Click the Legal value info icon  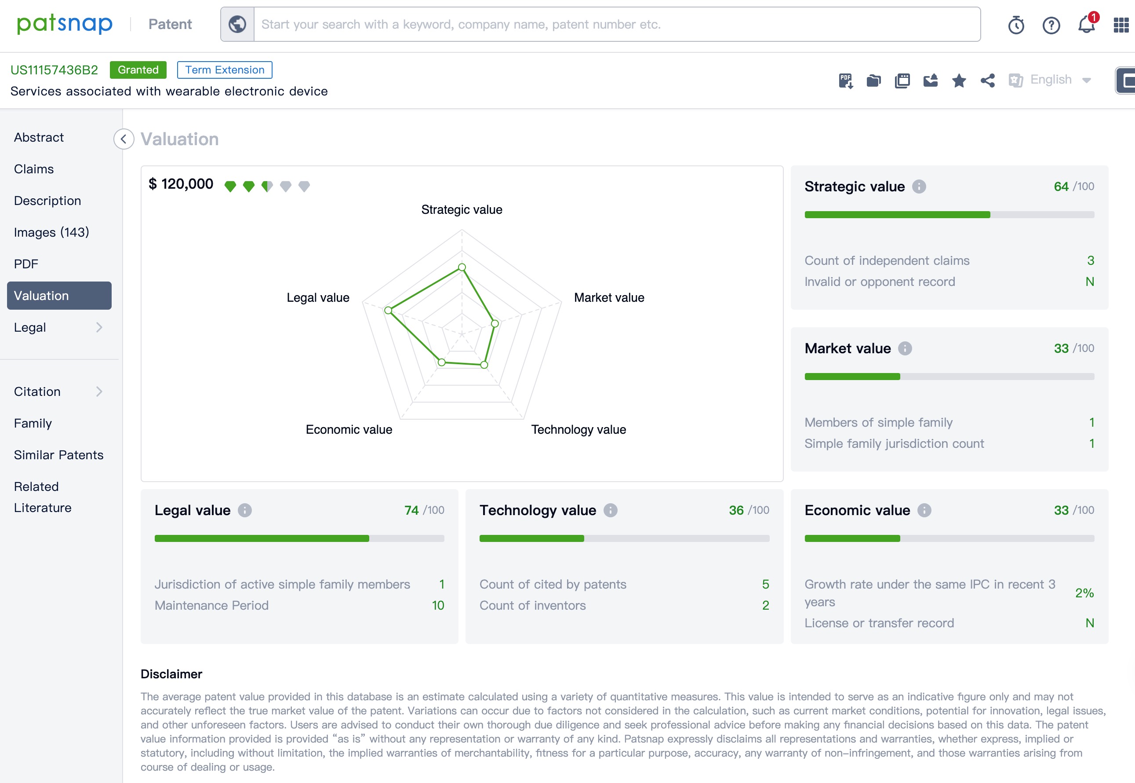coord(245,510)
